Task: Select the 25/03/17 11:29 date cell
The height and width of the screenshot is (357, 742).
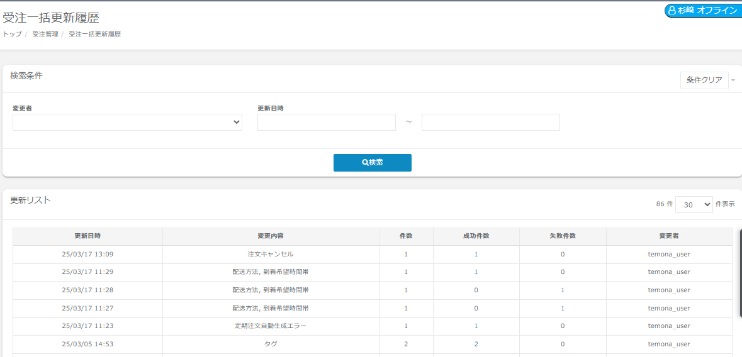Action: (87, 272)
